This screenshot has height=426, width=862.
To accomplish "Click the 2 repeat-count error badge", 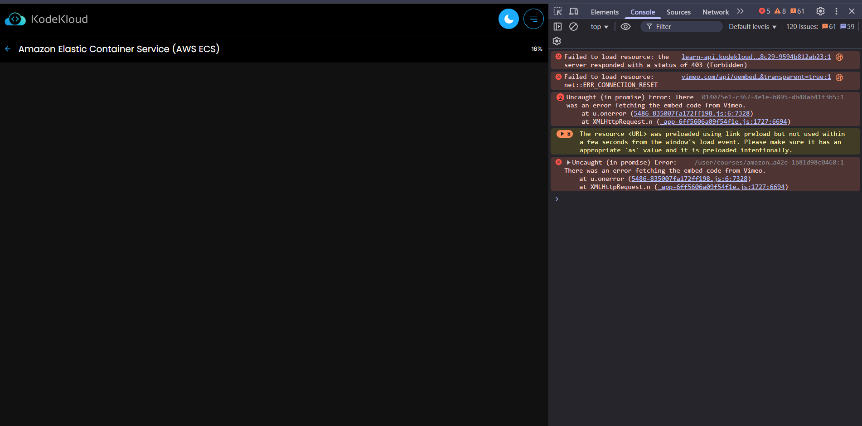I will coord(560,97).
